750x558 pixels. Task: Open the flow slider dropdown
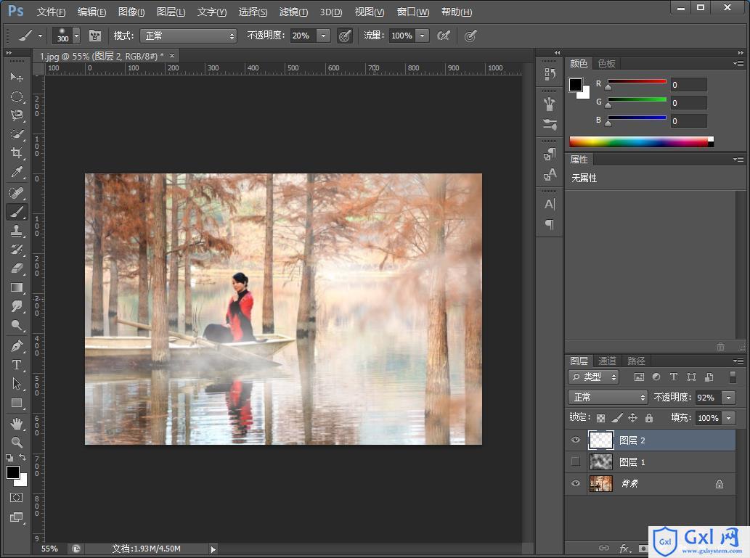click(x=422, y=36)
